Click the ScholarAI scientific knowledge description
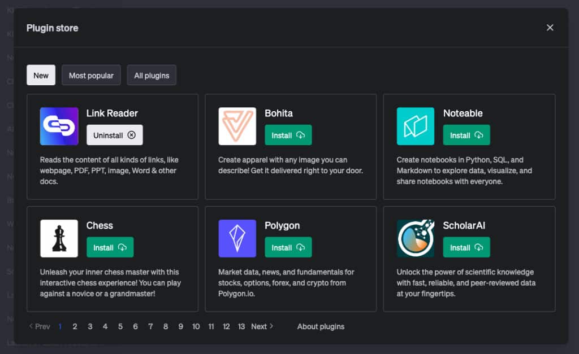This screenshot has width=579, height=354. (x=466, y=283)
